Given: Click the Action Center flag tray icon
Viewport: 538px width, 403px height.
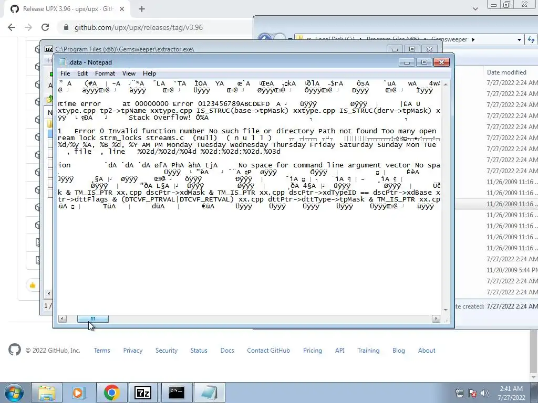Looking at the screenshot, I should point(472,393).
